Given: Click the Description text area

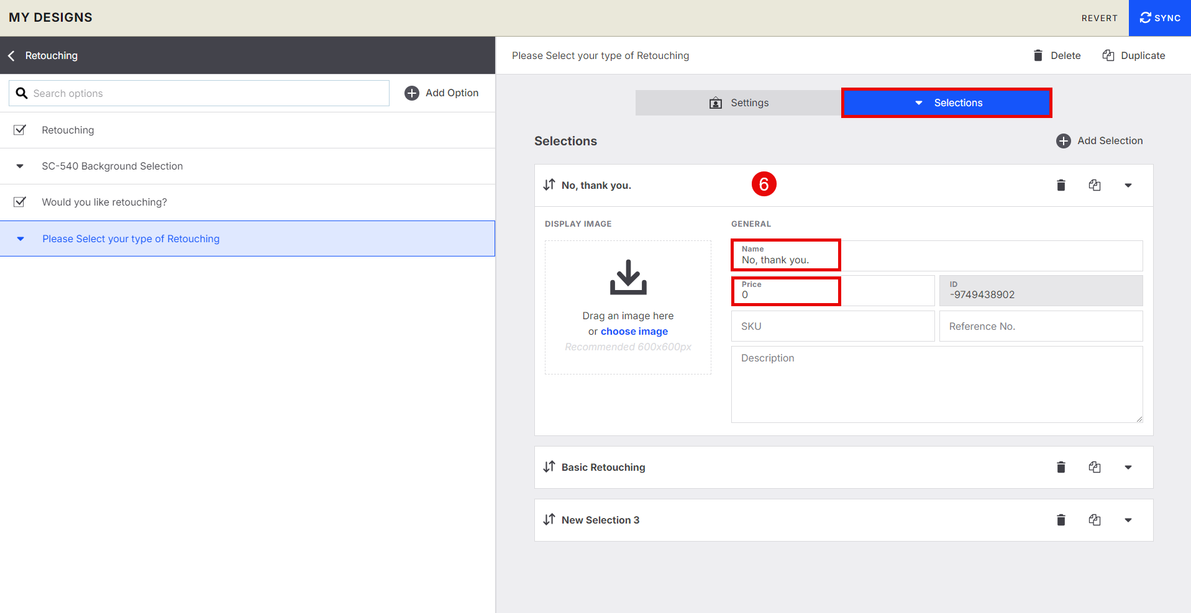Looking at the screenshot, I should point(937,384).
